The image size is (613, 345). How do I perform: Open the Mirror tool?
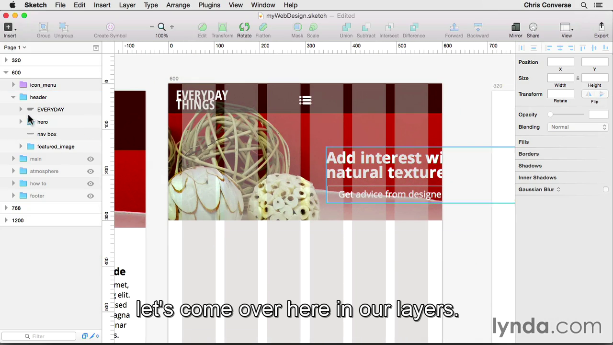click(516, 27)
